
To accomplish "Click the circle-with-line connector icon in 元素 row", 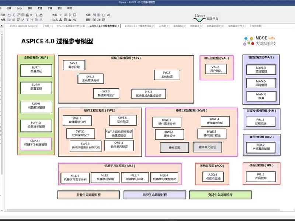I will coord(32,15).
